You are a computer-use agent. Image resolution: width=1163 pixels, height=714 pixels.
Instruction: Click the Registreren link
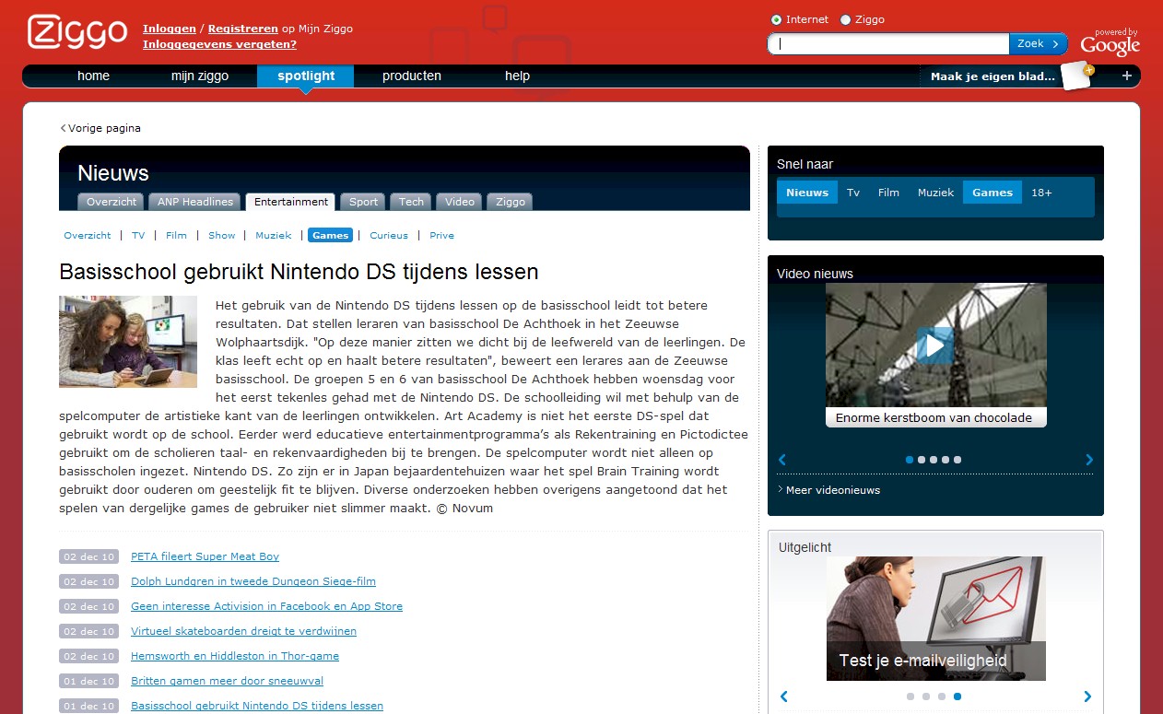coord(243,29)
